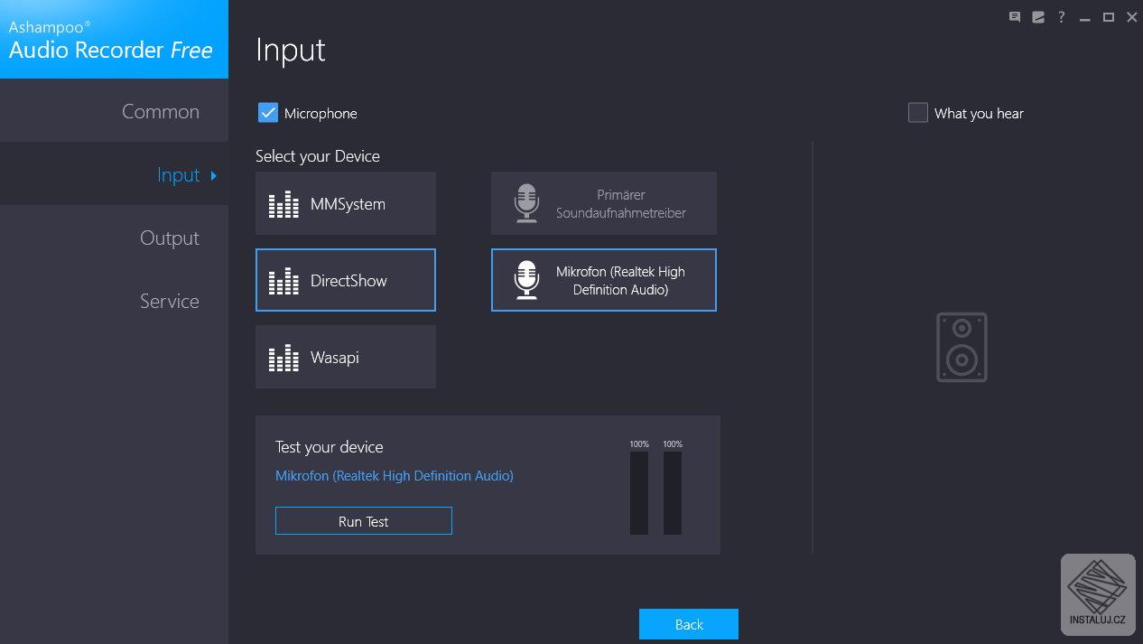The height and width of the screenshot is (644, 1143).
Task: Uncheck the Microphone checkbox
Action: click(x=268, y=113)
